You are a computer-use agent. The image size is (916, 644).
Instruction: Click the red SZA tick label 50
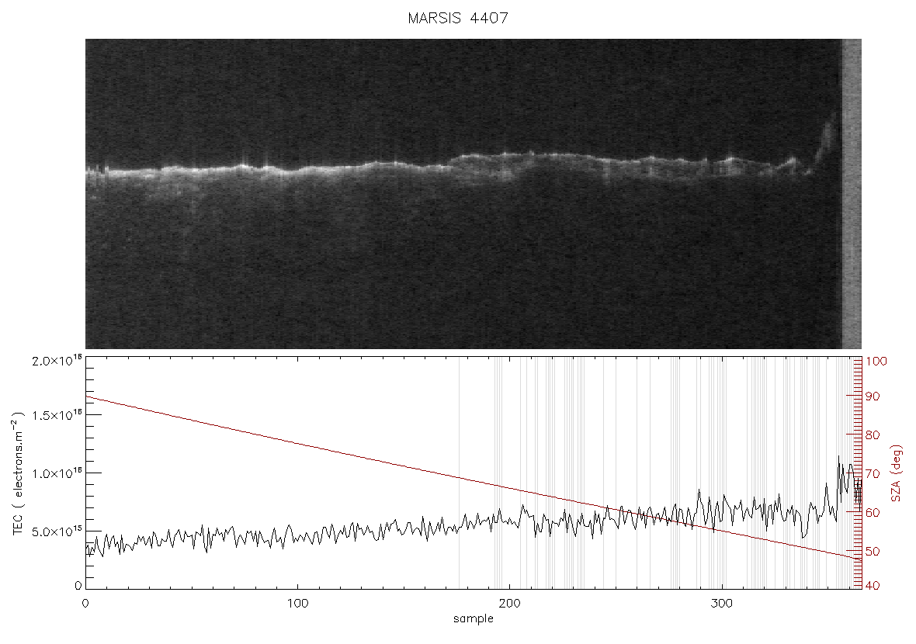pos(873,551)
